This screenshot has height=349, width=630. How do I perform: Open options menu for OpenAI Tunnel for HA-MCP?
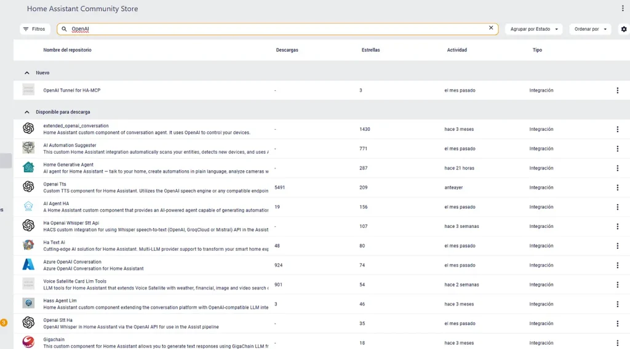pyautogui.click(x=617, y=91)
